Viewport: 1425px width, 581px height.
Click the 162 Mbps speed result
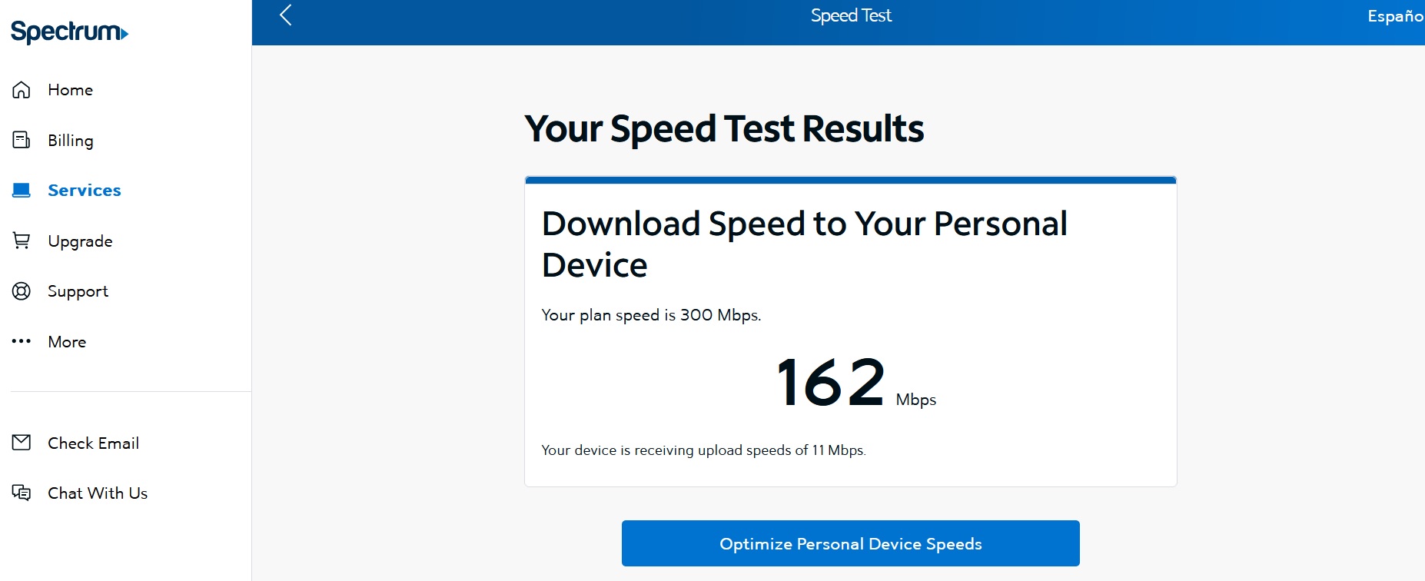click(x=832, y=383)
